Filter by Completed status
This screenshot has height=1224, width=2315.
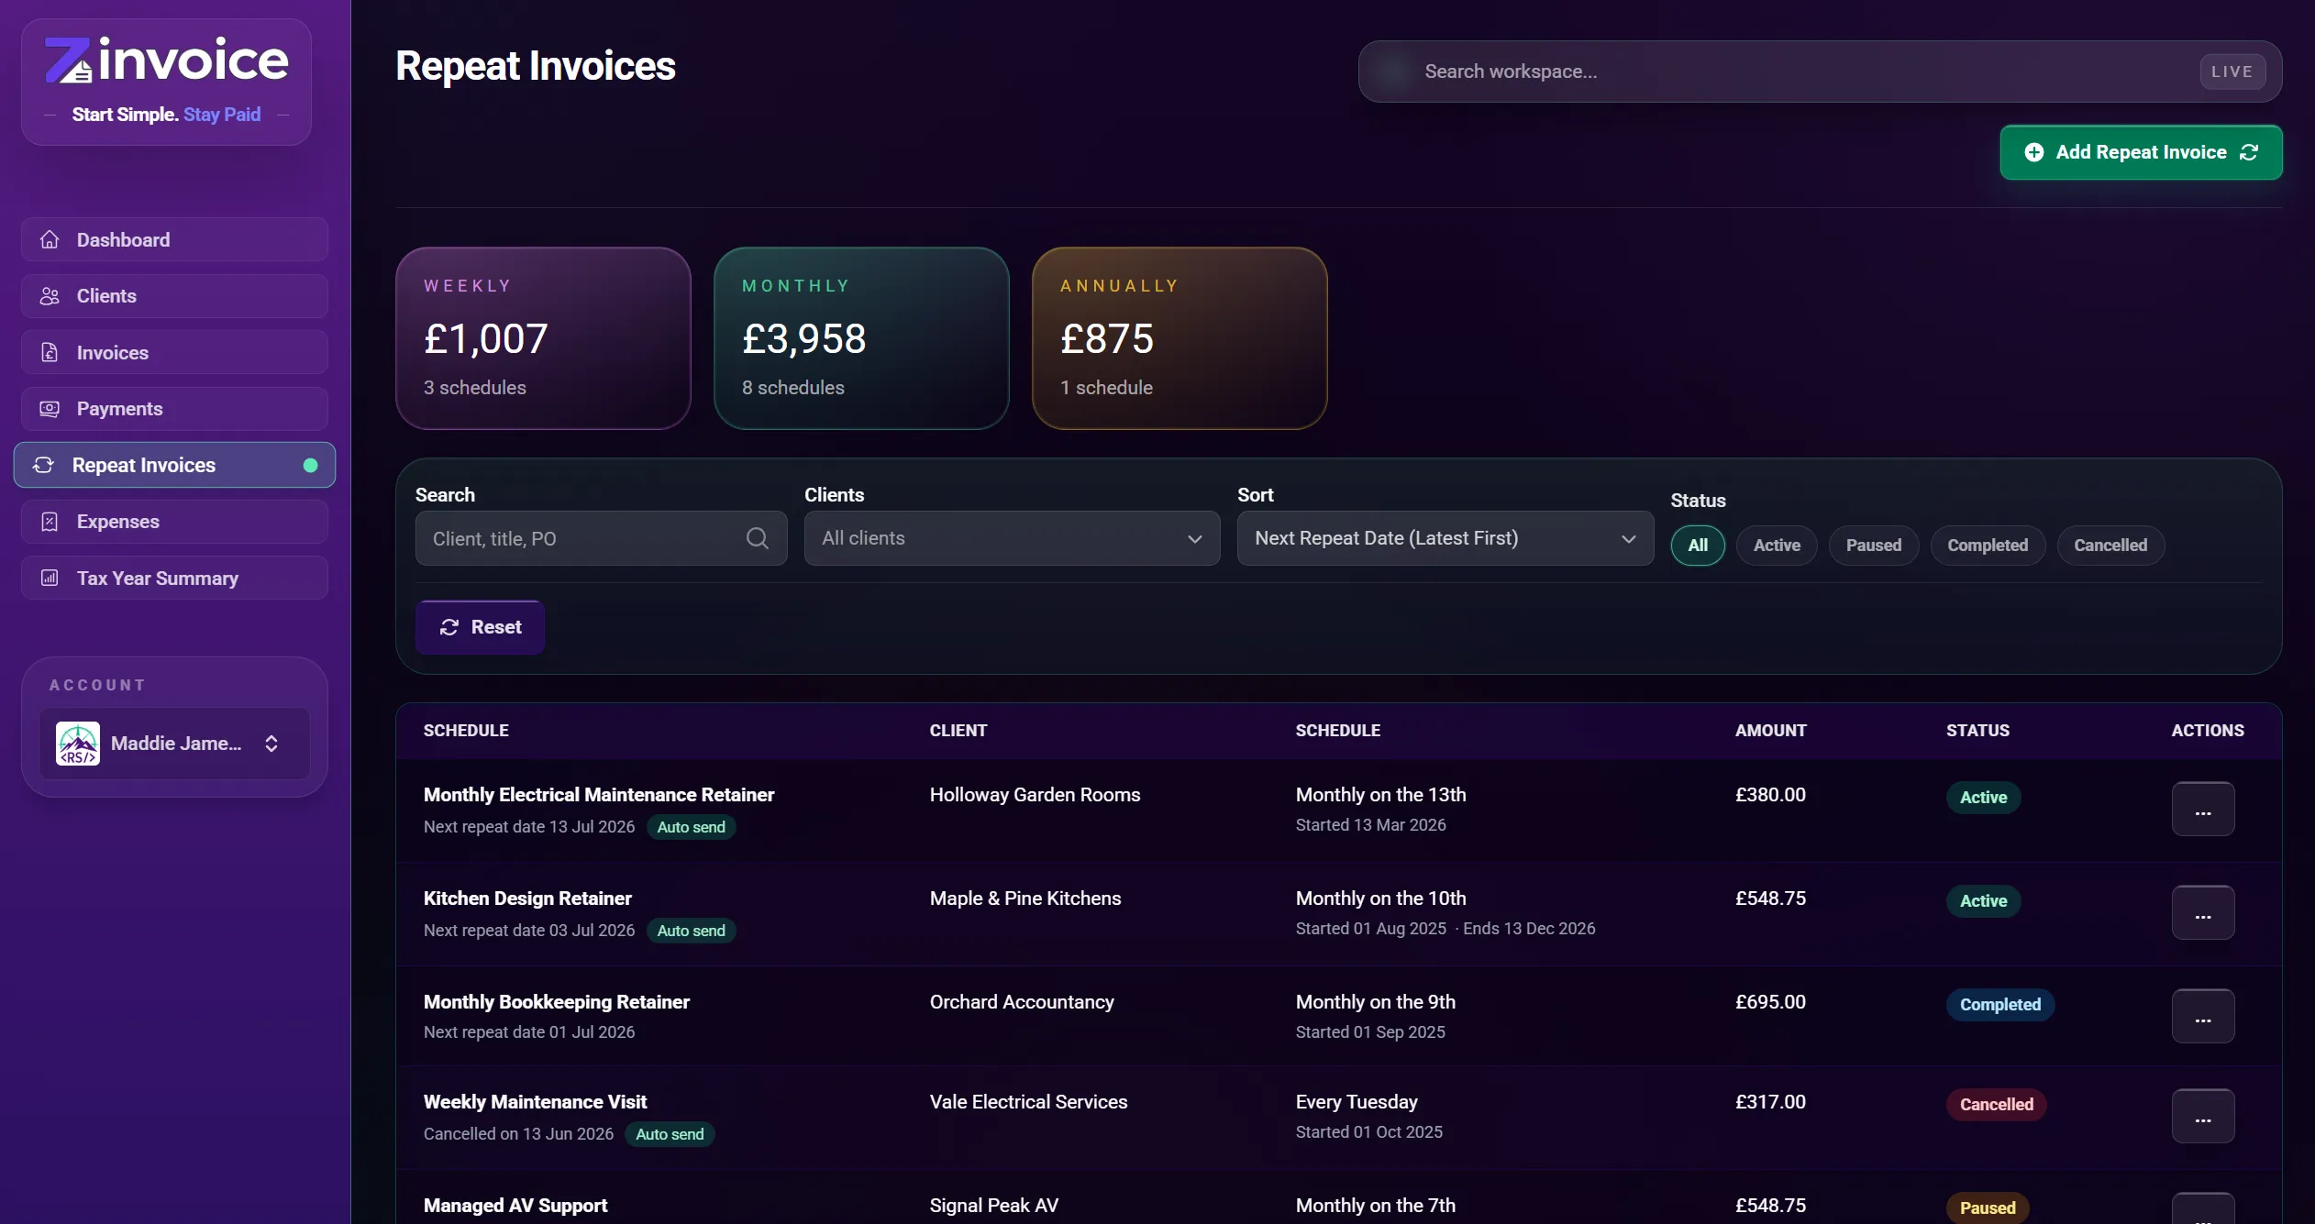1988,546
